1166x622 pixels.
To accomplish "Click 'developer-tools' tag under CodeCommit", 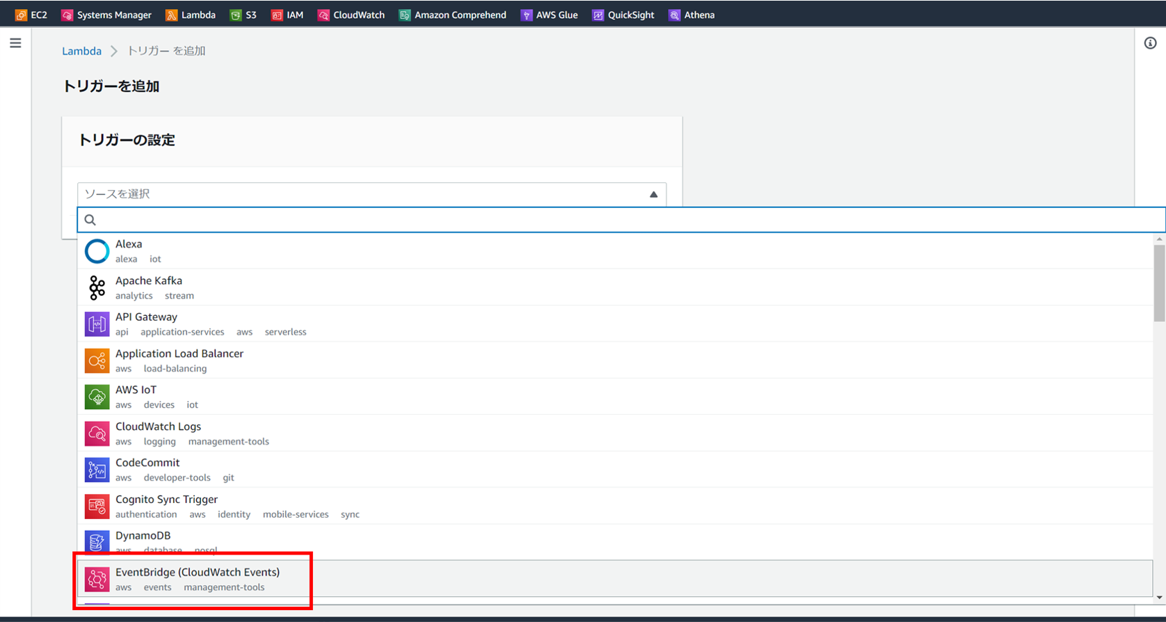I will pyautogui.click(x=177, y=478).
